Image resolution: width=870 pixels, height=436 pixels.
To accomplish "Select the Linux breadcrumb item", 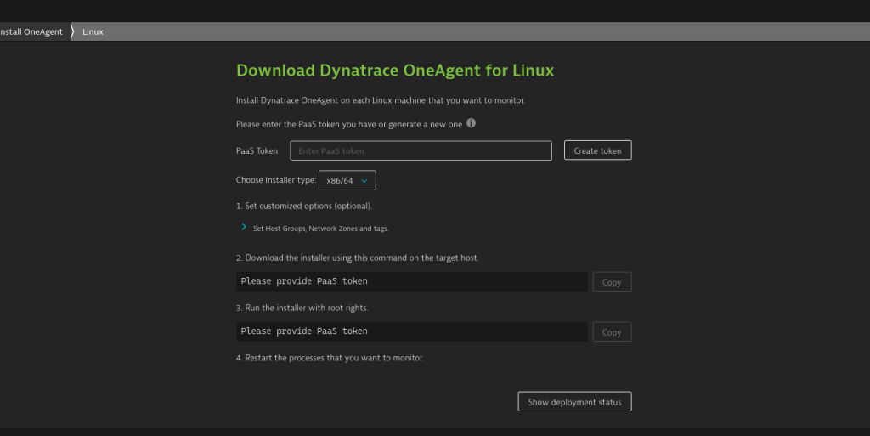I will point(93,31).
